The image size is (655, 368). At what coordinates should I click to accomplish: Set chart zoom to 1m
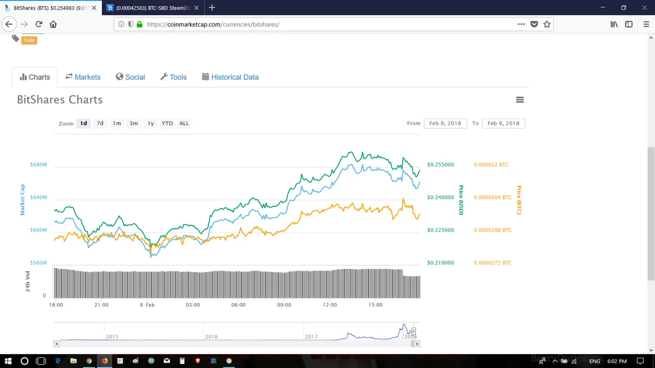(117, 123)
